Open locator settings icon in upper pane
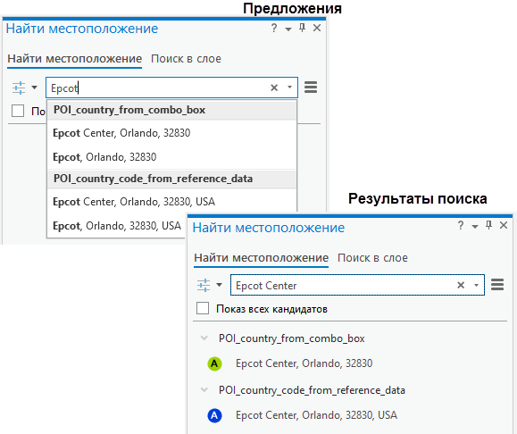The width and height of the screenshot is (517, 434). (19, 88)
